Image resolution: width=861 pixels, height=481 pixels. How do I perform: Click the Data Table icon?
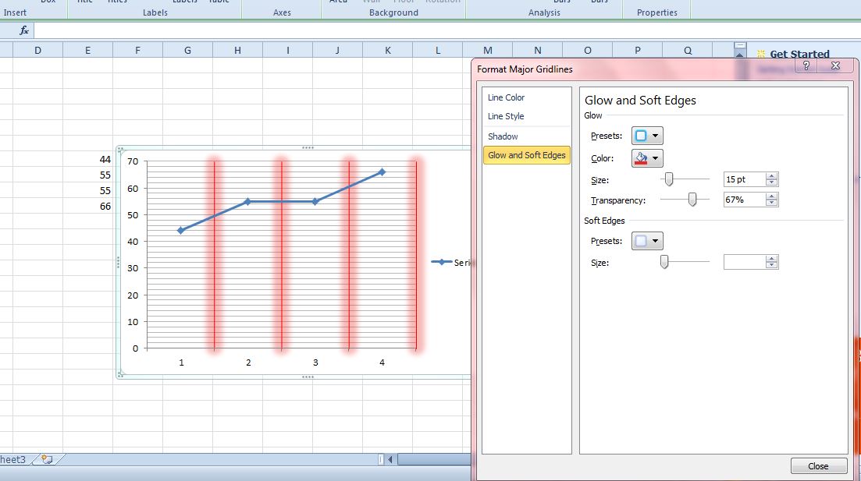pos(219,2)
